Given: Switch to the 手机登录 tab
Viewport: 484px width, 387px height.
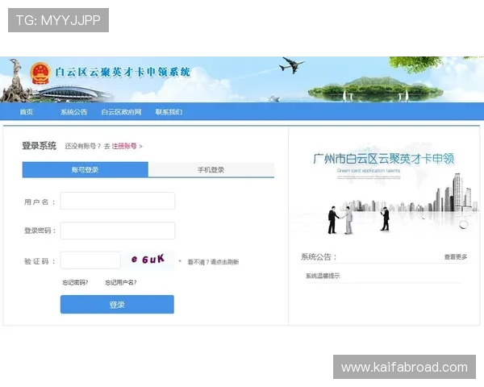Looking at the screenshot, I should point(211,169).
